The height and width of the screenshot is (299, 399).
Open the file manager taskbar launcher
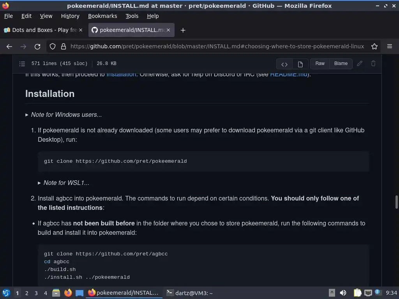coord(56,293)
